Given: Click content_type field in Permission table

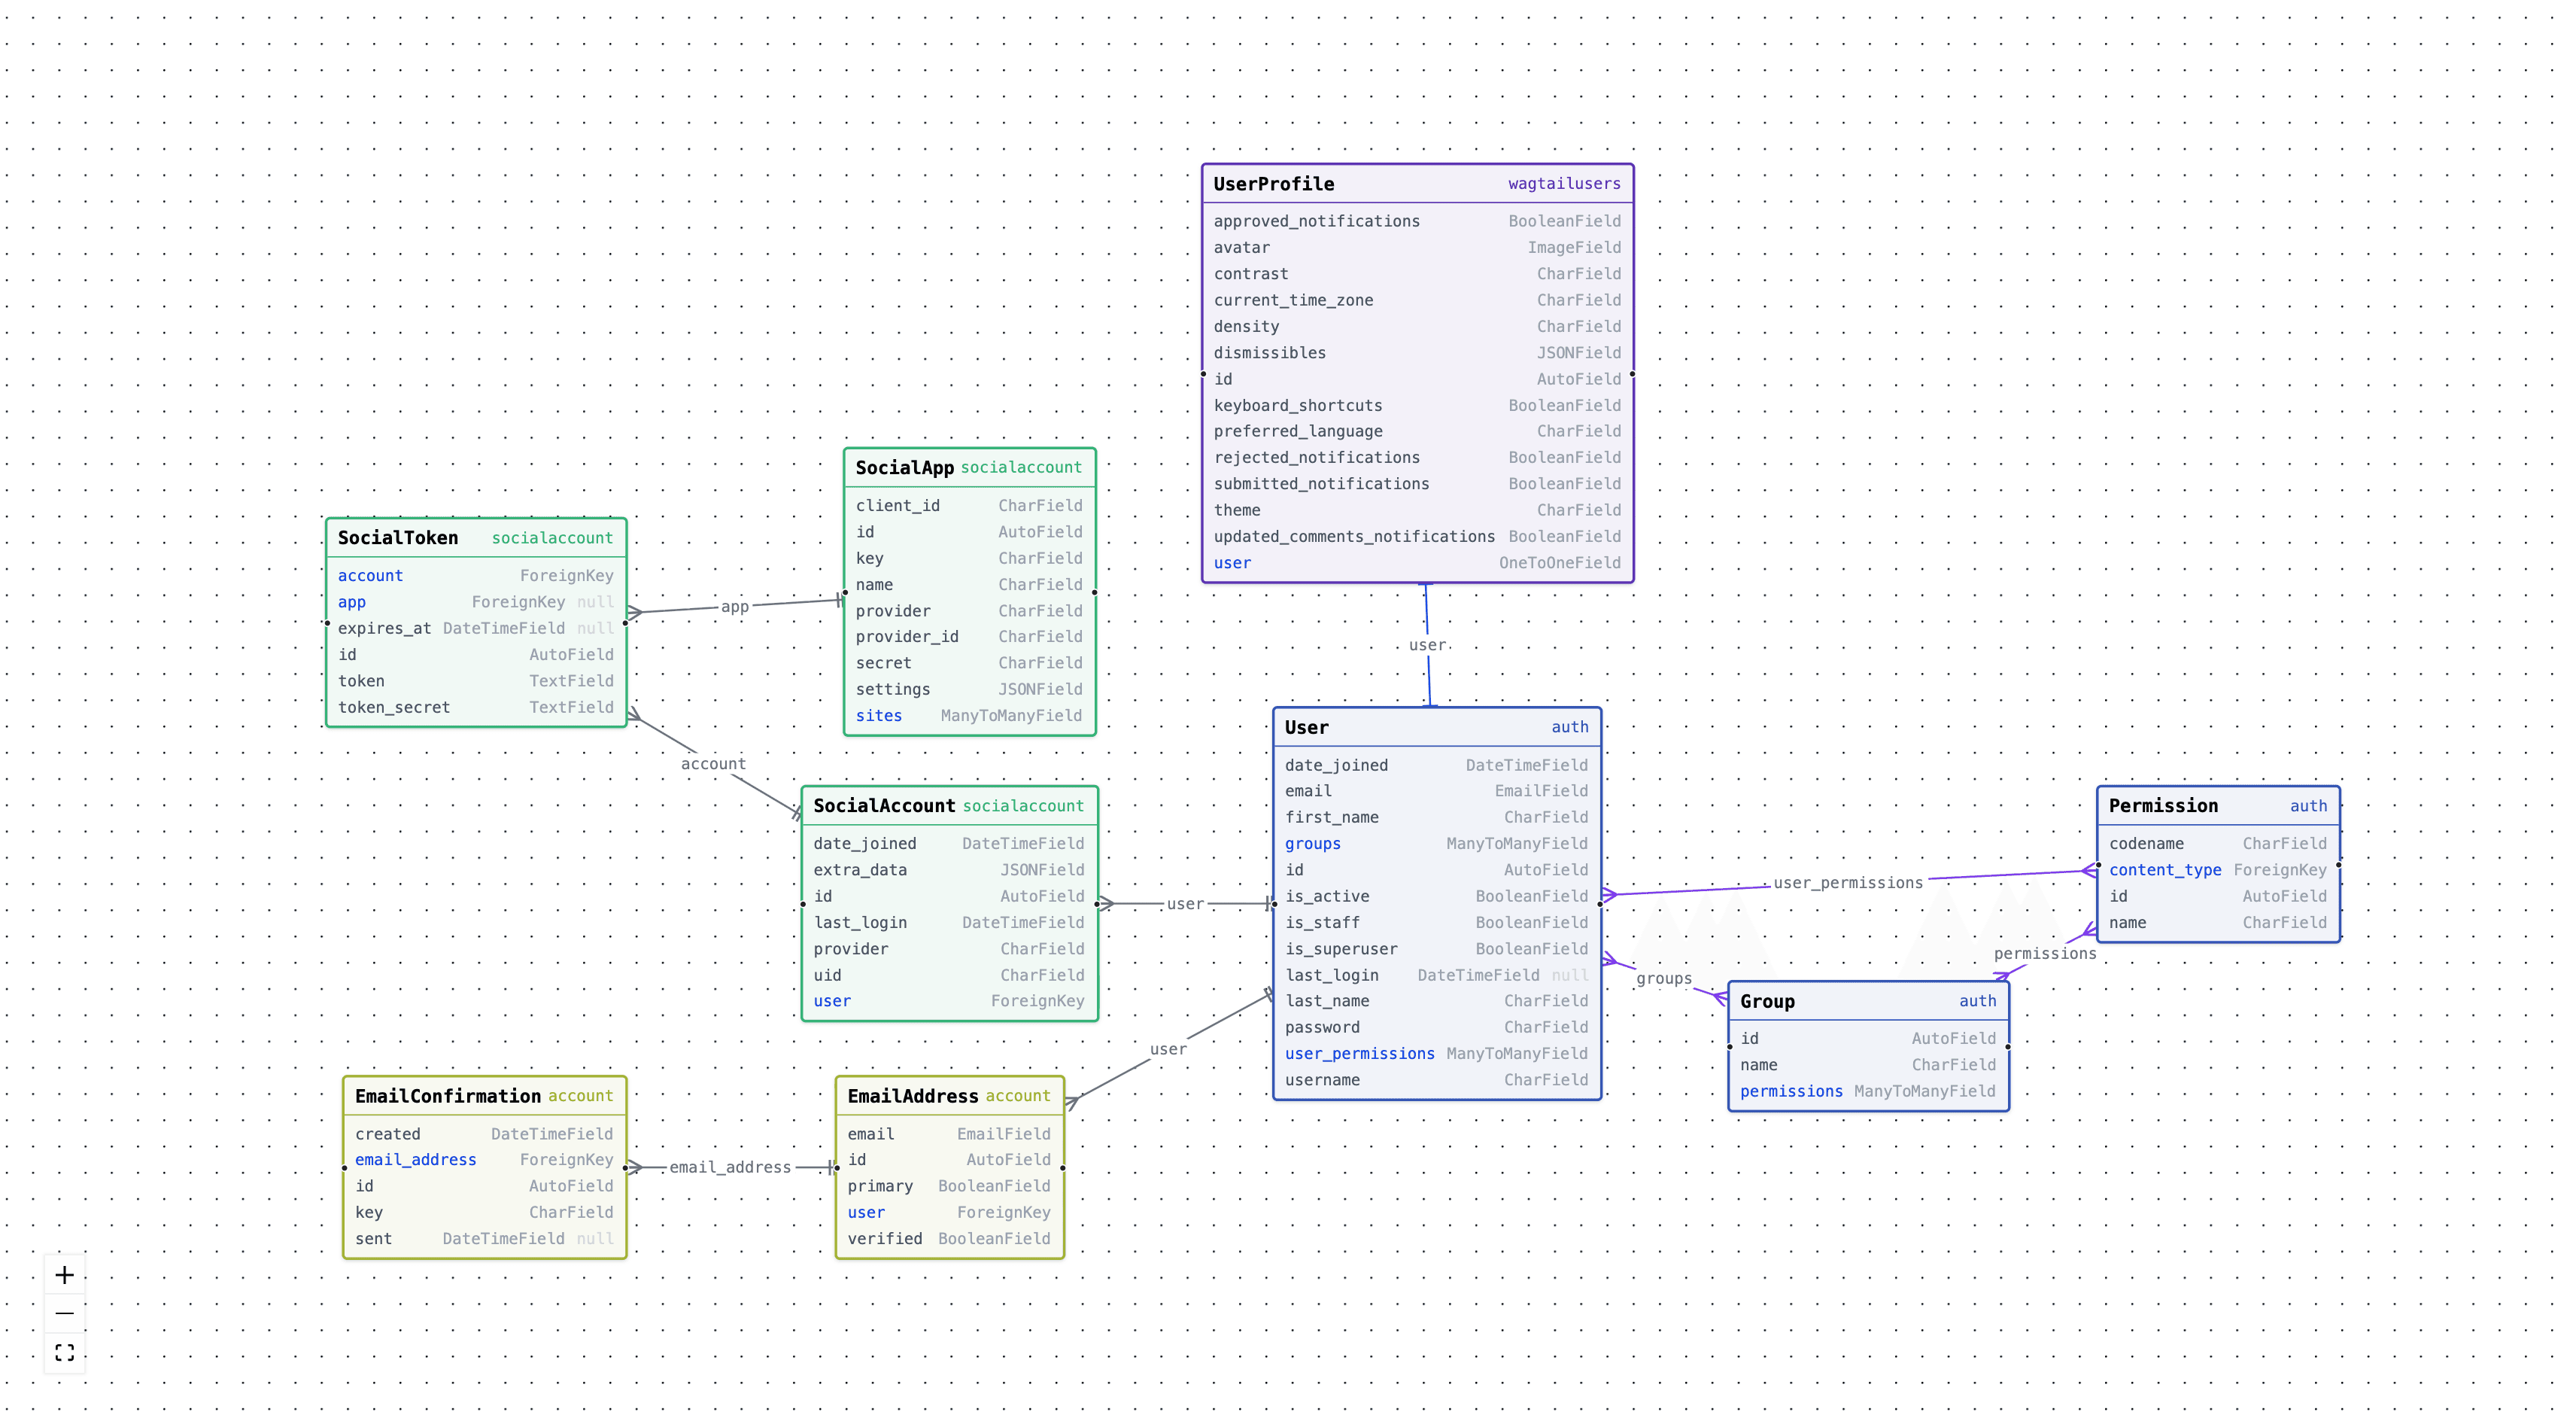Looking at the screenshot, I should click(x=2164, y=871).
